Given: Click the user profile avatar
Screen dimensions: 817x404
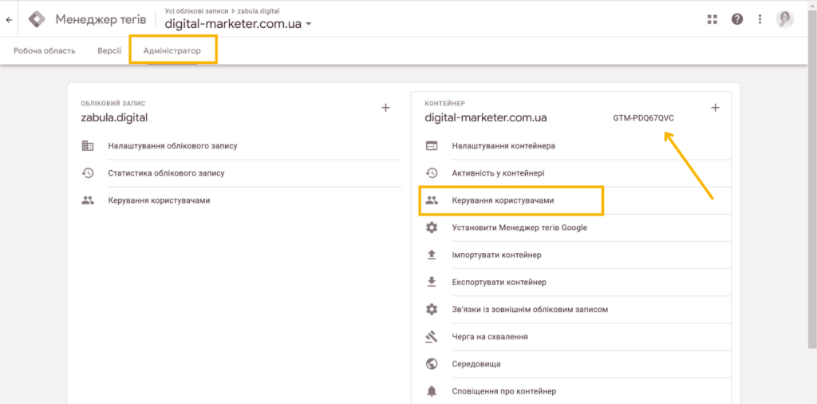Looking at the screenshot, I should (785, 19).
